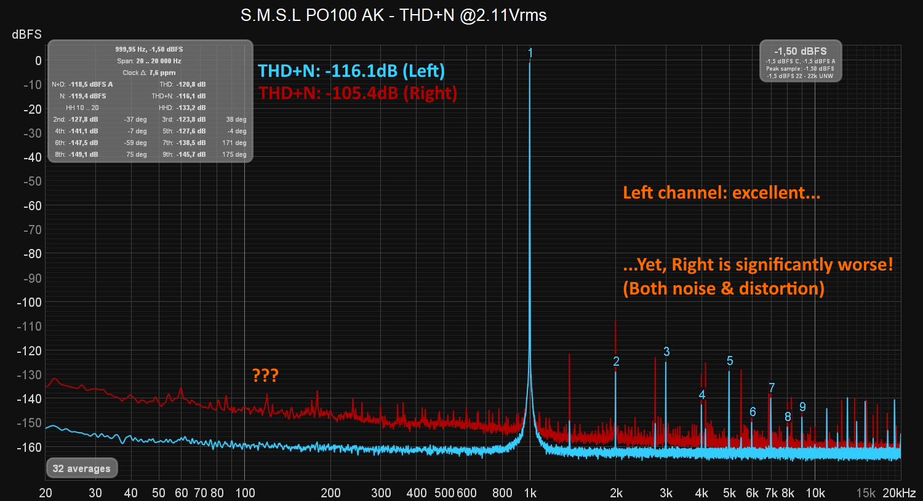Click the "-100" level axis label

[29, 302]
